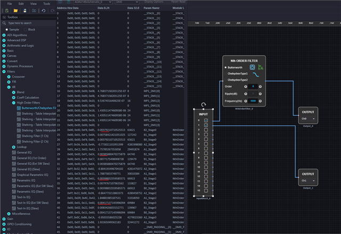Screen dimensions: 341x234
Task: Increase the filter Order value
Action: tap(260, 87)
